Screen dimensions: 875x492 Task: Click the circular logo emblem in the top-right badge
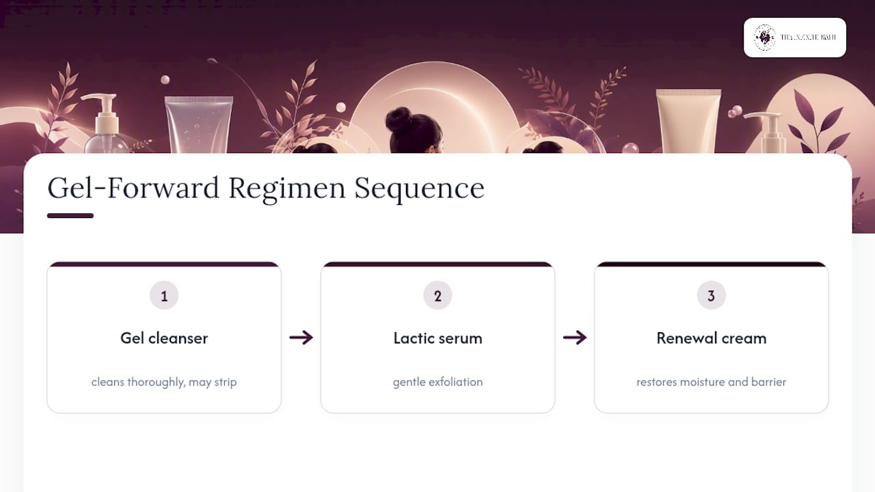coord(764,38)
